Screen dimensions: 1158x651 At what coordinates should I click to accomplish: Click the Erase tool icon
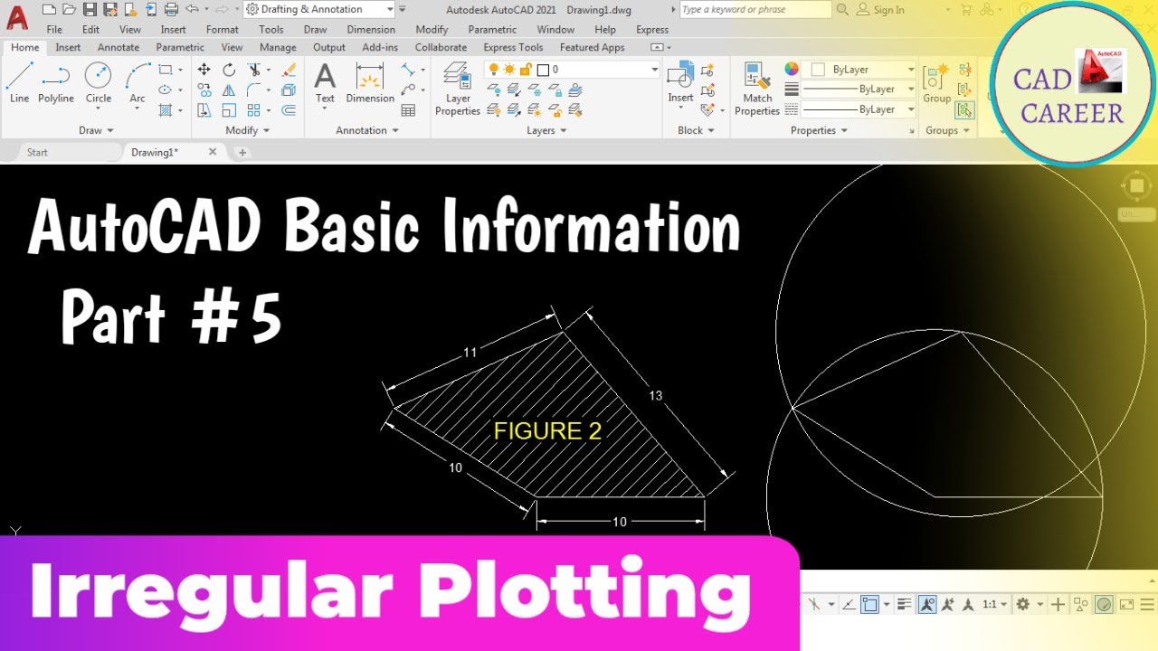pyautogui.click(x=289, y=70)
